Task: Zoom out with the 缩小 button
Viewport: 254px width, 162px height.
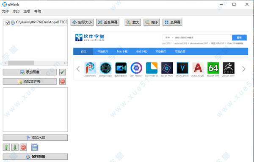Action: coord(152,22)
